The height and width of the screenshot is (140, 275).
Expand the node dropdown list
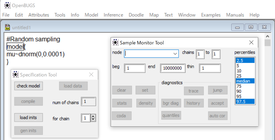pos(175,54)
